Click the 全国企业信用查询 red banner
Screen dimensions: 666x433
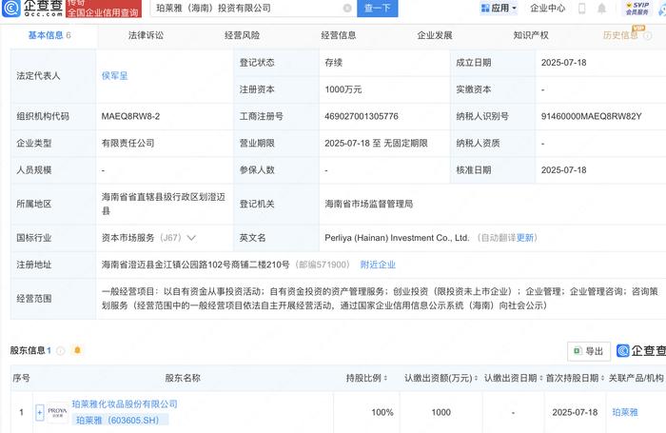[x=103, y=8]
